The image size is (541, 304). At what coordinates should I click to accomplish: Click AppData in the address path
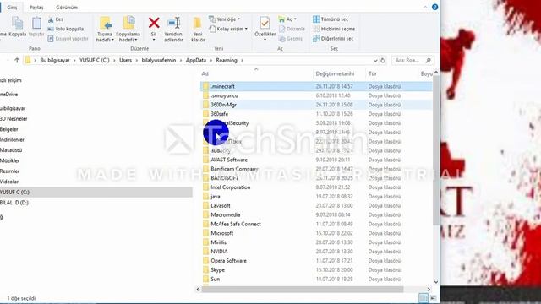(195, 60)
